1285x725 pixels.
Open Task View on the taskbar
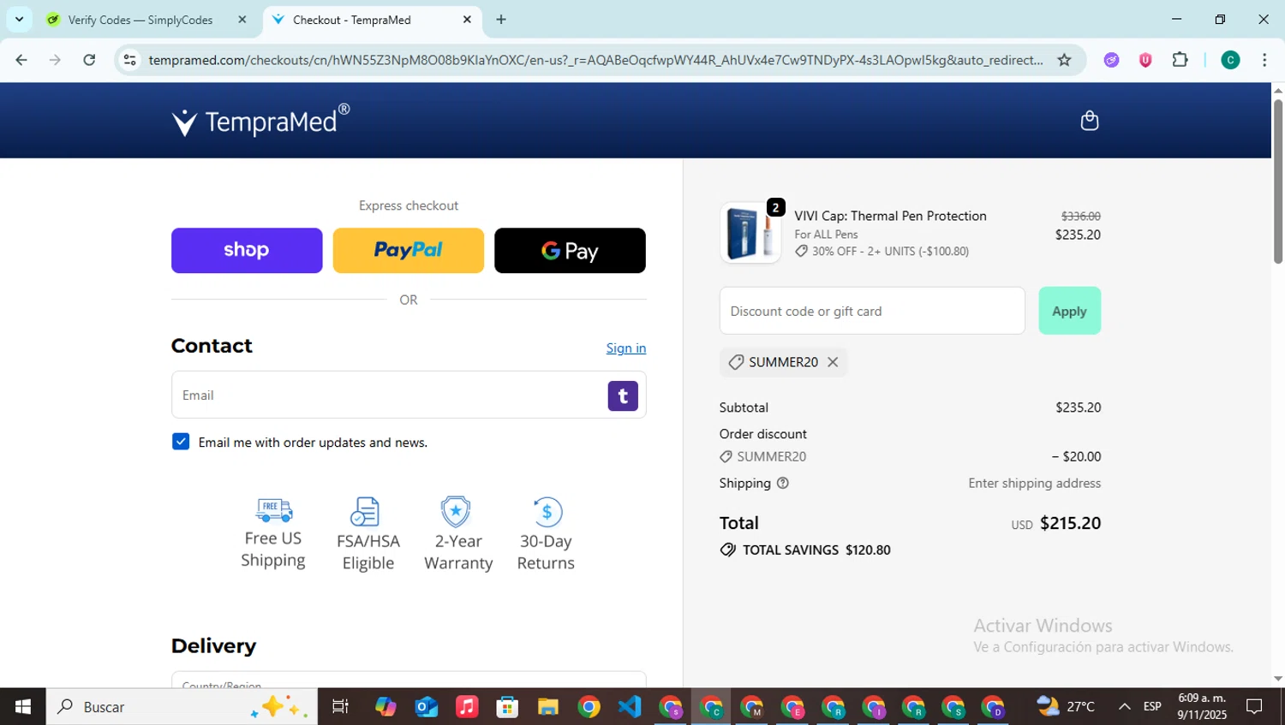pos(340,707)
